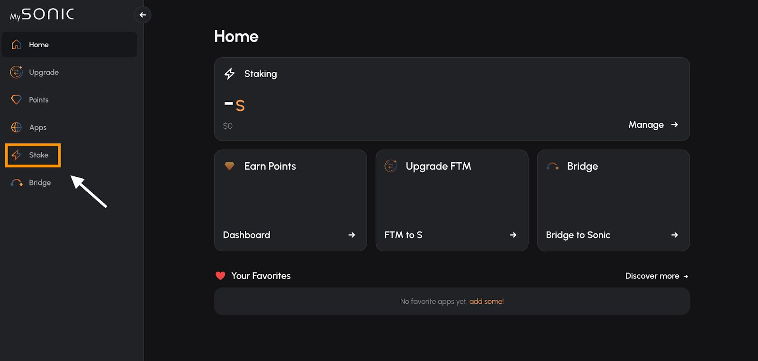Open the Earn Points Dashboard link
The image size is (758, 361).
tap(246, 235)
